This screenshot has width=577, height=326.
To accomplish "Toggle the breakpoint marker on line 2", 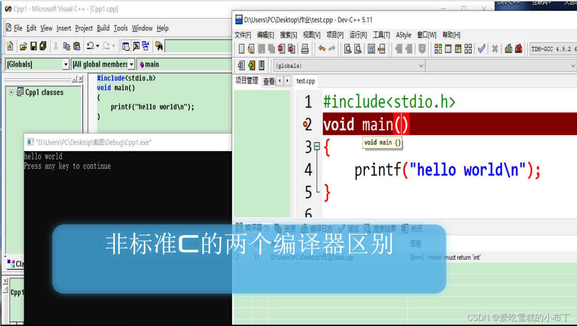I will tap(305, 124).
